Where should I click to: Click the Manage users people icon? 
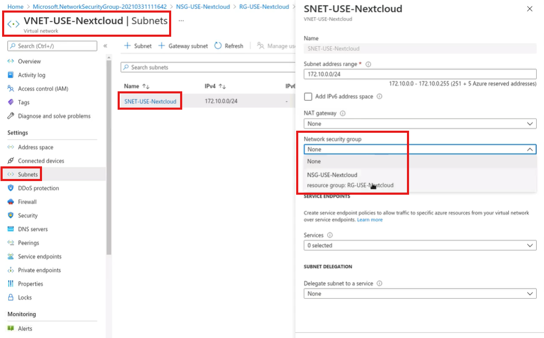click(x=260, y=46)
